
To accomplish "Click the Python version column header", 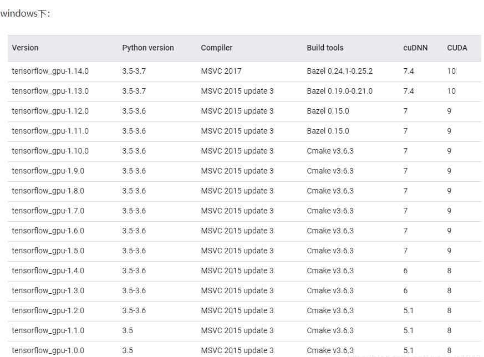I will pos(148,48).
